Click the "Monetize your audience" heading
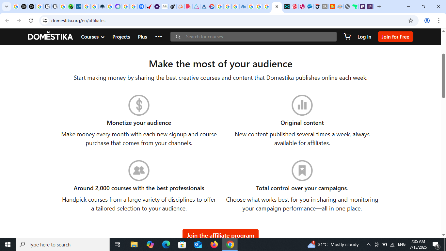Screen dimensions: 446x251 139,123
